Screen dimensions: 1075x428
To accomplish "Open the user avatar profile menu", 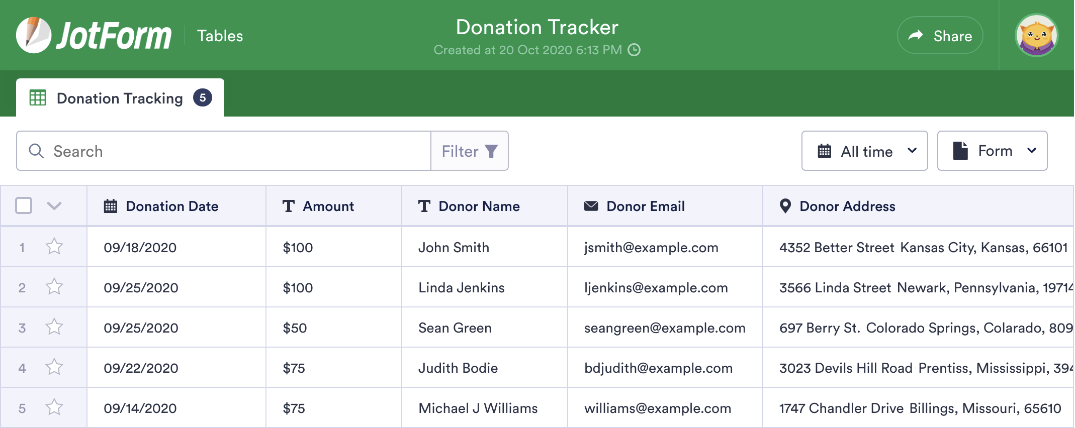I will (x=1036, y=35).
